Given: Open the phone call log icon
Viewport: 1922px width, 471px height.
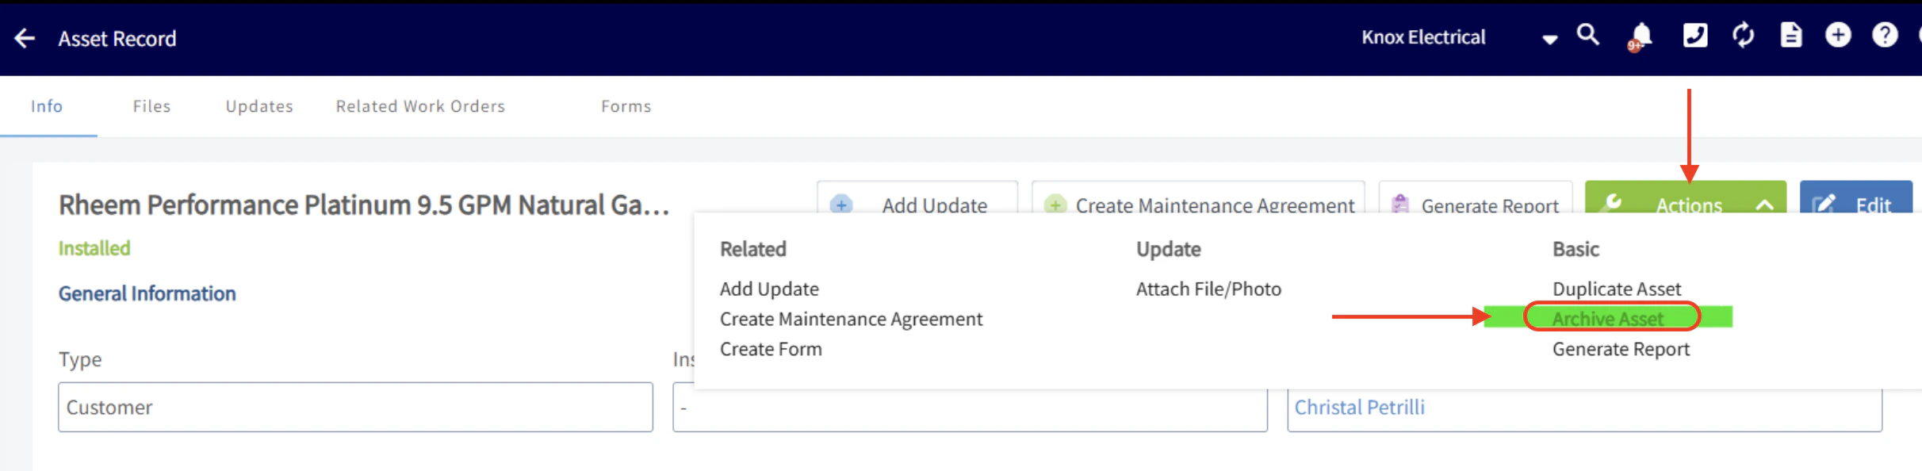Looking at the screenshot, I should pos(1694,36).
